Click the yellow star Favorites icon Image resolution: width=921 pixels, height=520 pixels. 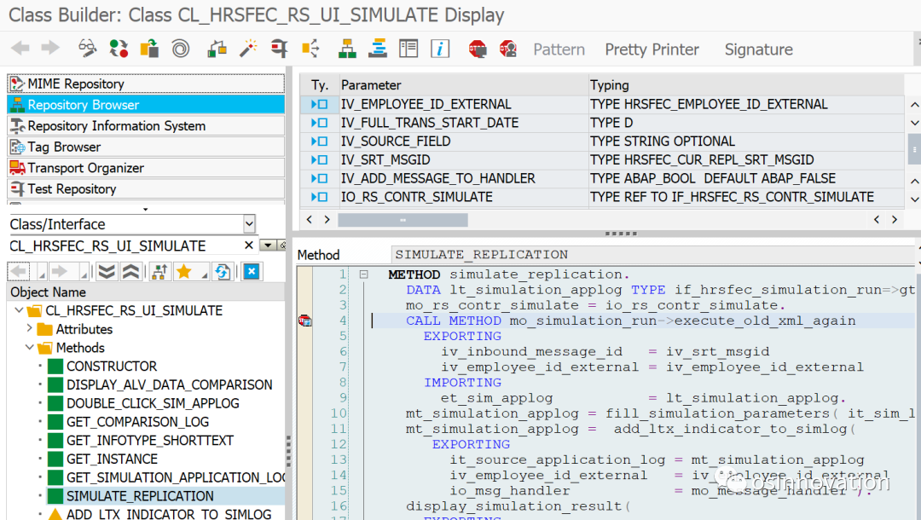pyautogui.click(x=184, y=271)
